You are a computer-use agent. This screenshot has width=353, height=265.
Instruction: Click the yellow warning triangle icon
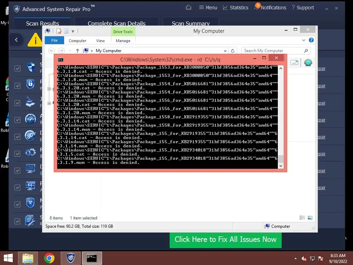pos(35,40)
